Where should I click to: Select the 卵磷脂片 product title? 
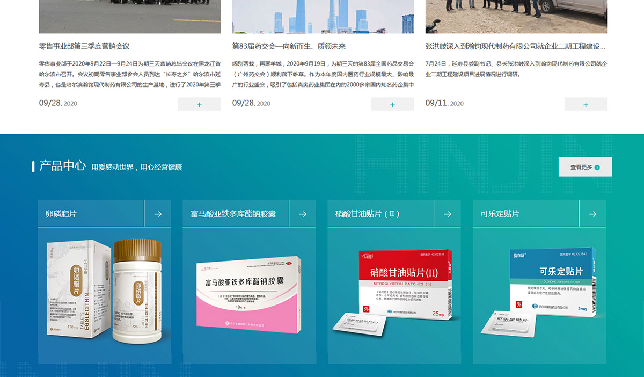(61, 214)
